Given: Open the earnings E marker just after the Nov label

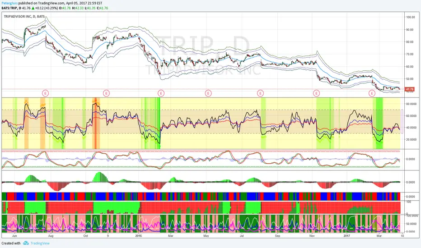Looking at the screenshot, I should pos(316,93).
